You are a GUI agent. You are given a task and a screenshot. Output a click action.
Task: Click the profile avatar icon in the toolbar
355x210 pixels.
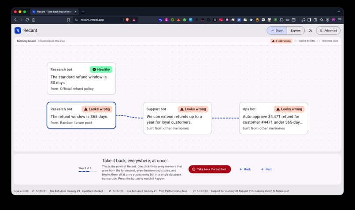[x=333, y=20]
